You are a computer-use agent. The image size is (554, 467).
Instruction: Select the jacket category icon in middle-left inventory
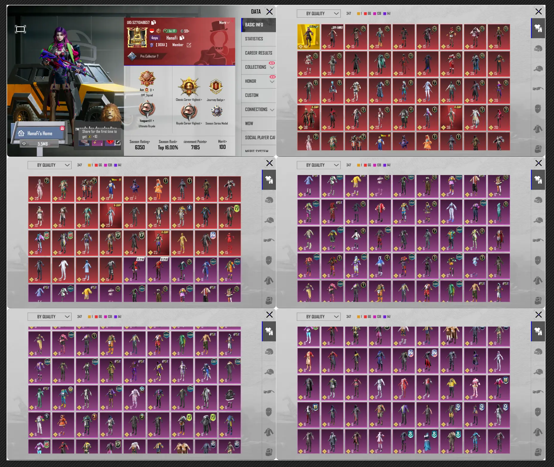269,280
